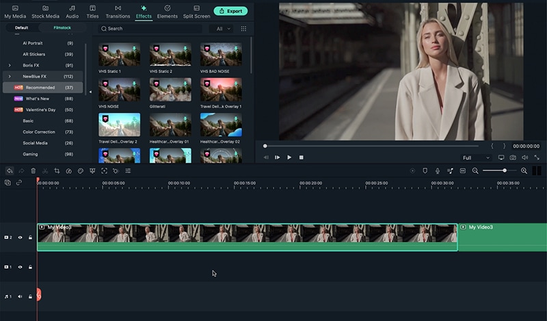Viewport: 547px width, 321px height.
Task: Open the Transitions tab
Action: pos(118,12)
